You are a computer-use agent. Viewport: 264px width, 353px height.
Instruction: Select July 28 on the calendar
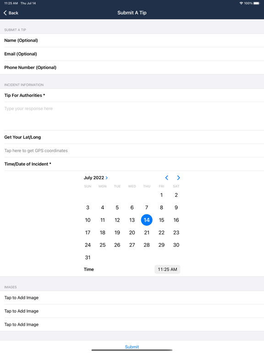[x=147, y=245]
